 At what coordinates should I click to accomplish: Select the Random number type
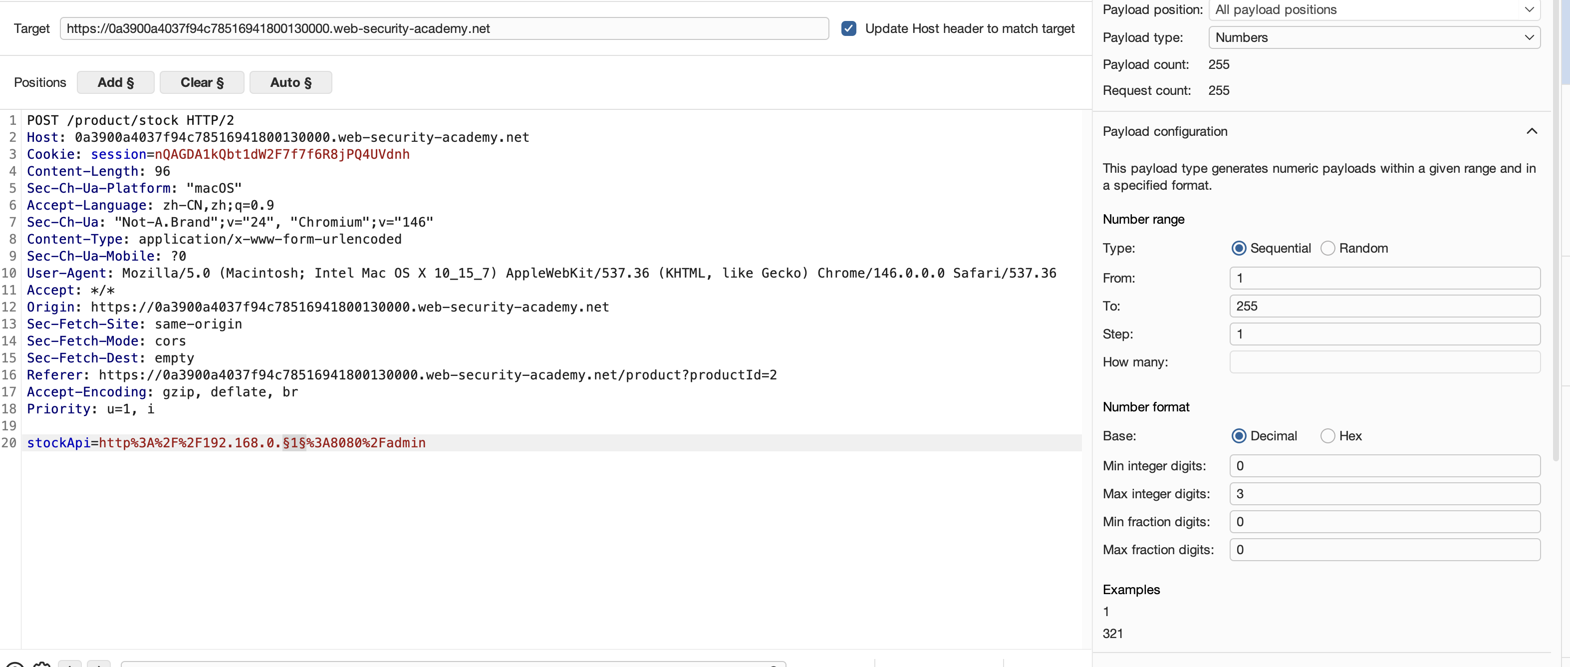click(x=1327, y=248)
